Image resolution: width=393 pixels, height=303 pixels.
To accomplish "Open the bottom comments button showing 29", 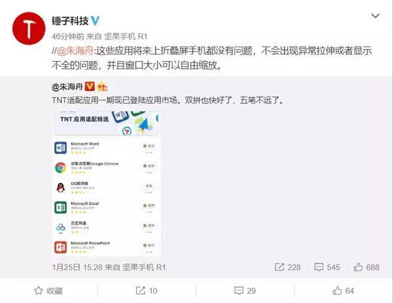I will point(245,291).
